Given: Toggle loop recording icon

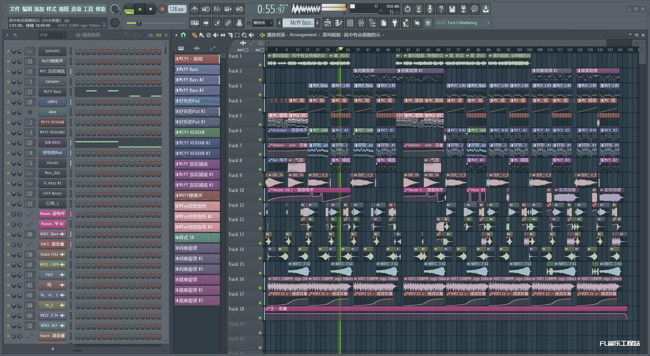Looking at the screenshot, I should (x=239, y=9).
